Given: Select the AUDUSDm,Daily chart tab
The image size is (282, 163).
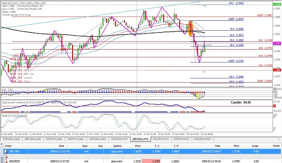Looking at the screenshot, I should pos(97,139).
